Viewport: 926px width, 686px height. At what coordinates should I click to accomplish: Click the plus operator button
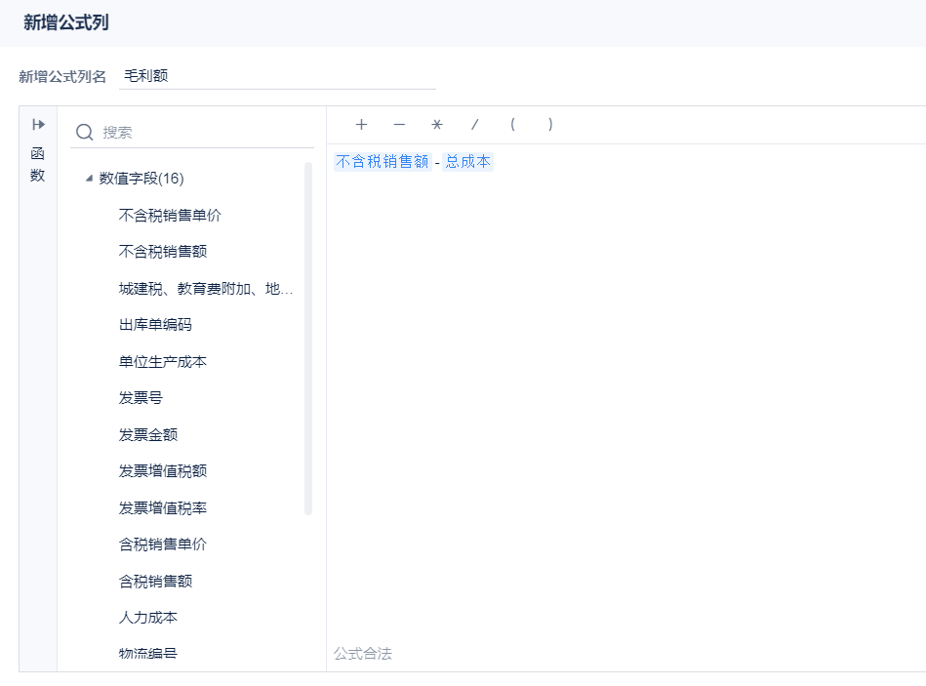point(361,125)
